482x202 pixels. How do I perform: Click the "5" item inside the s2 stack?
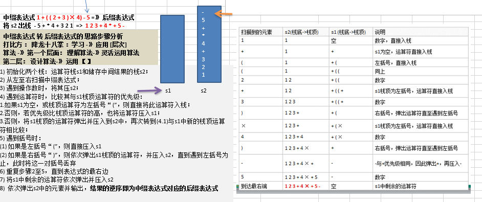coord(204,20)
